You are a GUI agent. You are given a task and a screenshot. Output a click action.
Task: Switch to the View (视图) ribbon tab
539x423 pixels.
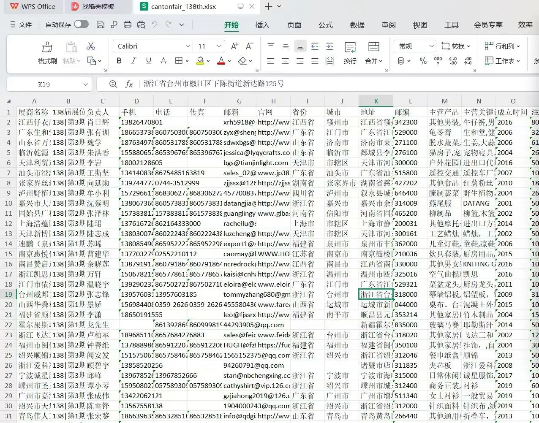[x=420, y=25]
